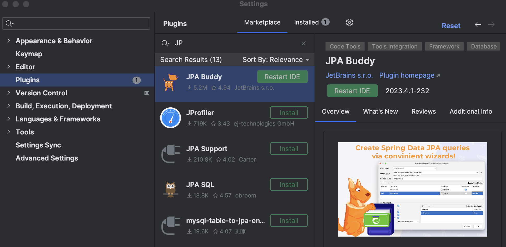Click external link arrow beside Plugin homepage
This screenshot has width=506, height=247.
coord(438,76)
